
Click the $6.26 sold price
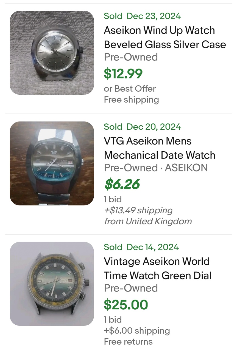(x=122, y=184)
